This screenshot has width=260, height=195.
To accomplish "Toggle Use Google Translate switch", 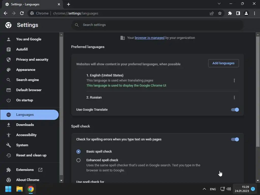I will coord(235,110).
